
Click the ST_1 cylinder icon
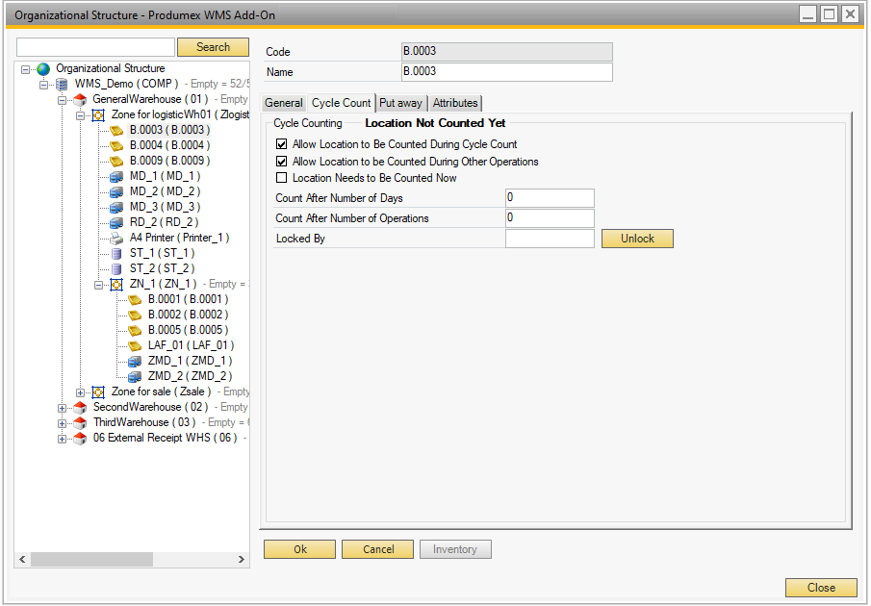(x=116, y=253)
